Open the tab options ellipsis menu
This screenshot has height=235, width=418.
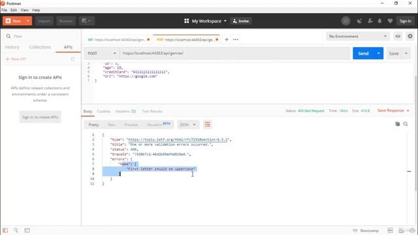236,39
